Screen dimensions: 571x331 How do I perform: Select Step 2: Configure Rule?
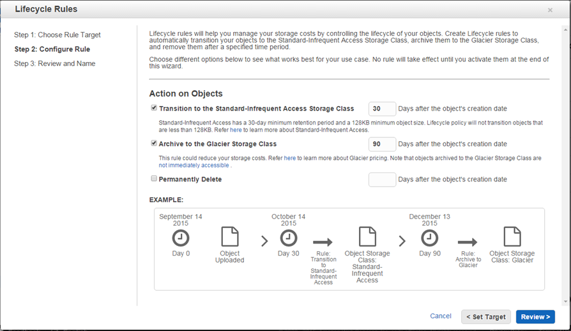click(x=52, y=49)
